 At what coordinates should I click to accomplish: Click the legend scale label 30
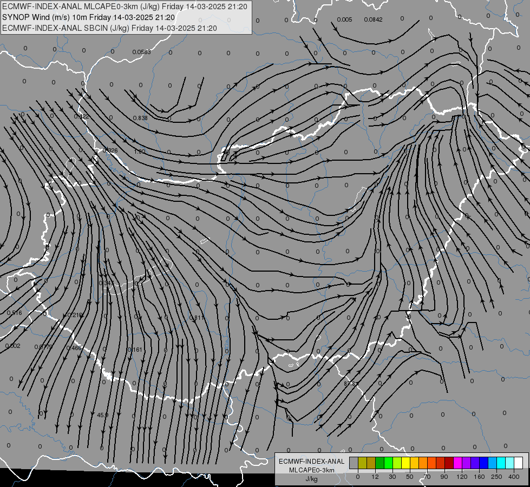pos(392,477)
